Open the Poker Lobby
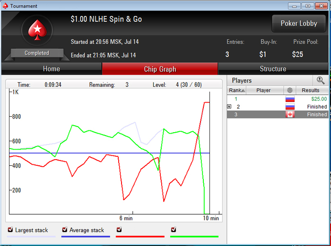Screen dimensions: 331x246 tap(299, 24)
